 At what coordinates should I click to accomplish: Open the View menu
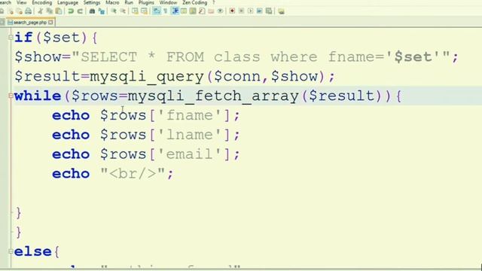coord(22,2)
